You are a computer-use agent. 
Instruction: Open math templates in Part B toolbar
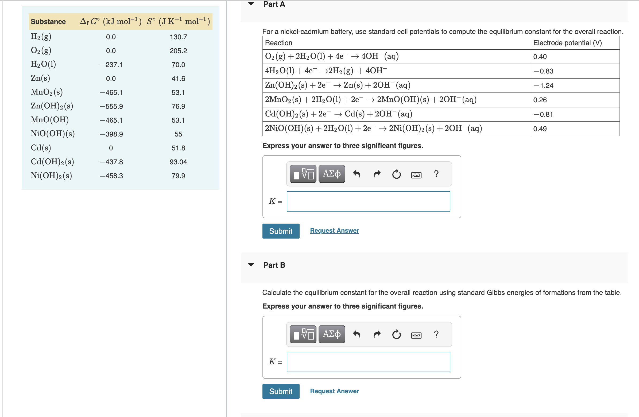(303, 334)
